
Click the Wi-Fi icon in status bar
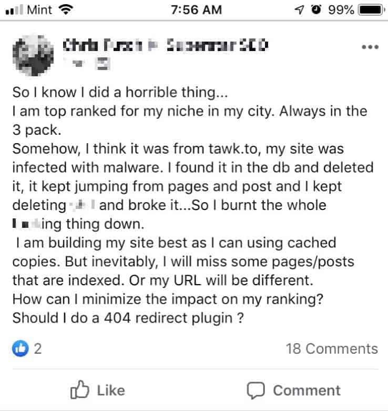[x=66, y=9]
